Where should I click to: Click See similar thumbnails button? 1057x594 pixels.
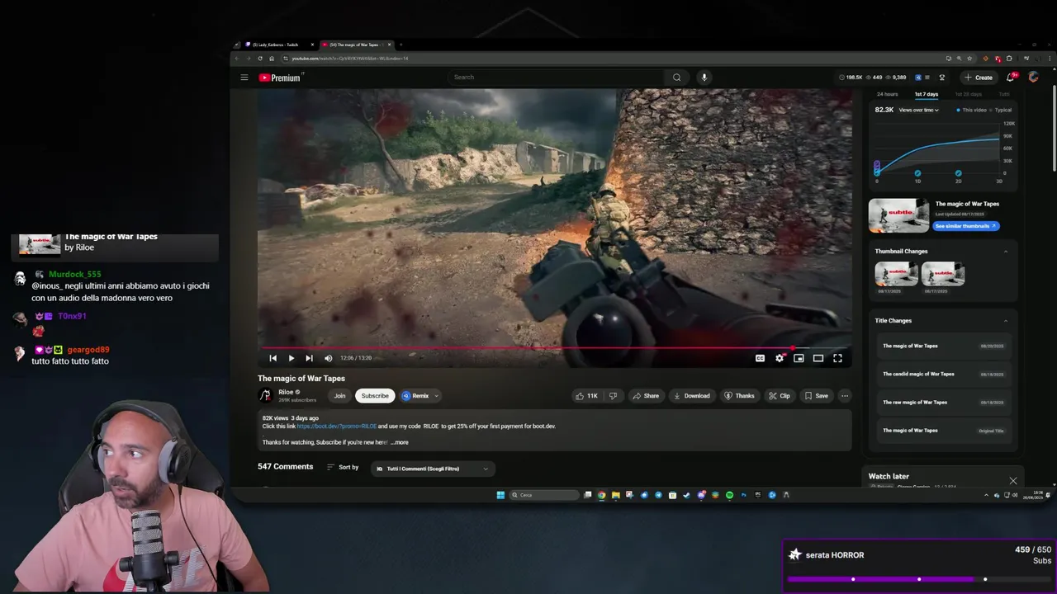point(965,226)
